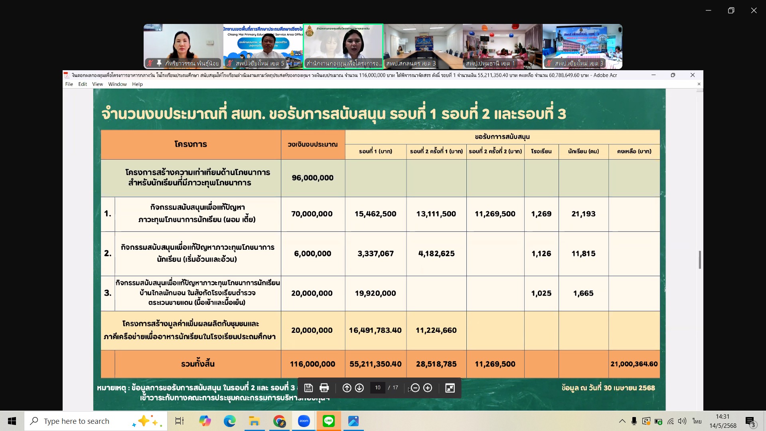Click the รวมทั้งสิ้น total row label

tap(198, 364)
